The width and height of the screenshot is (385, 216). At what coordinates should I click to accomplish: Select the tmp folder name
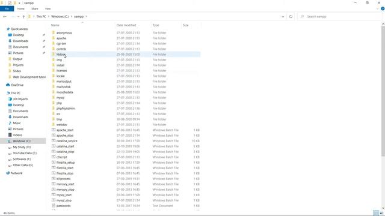click(59, 119)
